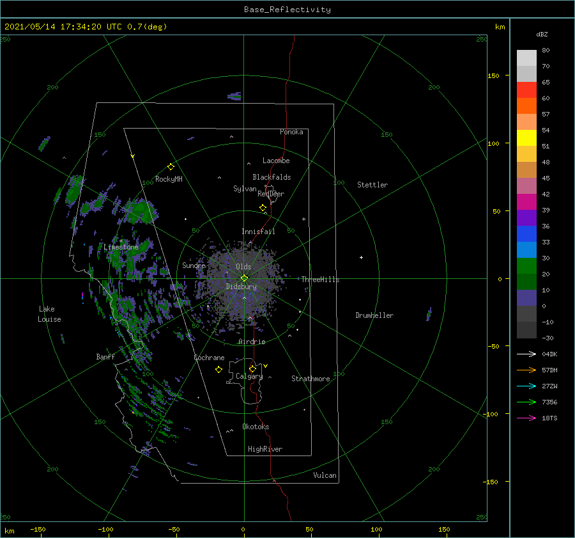Screen dimensions: 575x538
Task: Click the Olds town label
Action: [243, 267]
